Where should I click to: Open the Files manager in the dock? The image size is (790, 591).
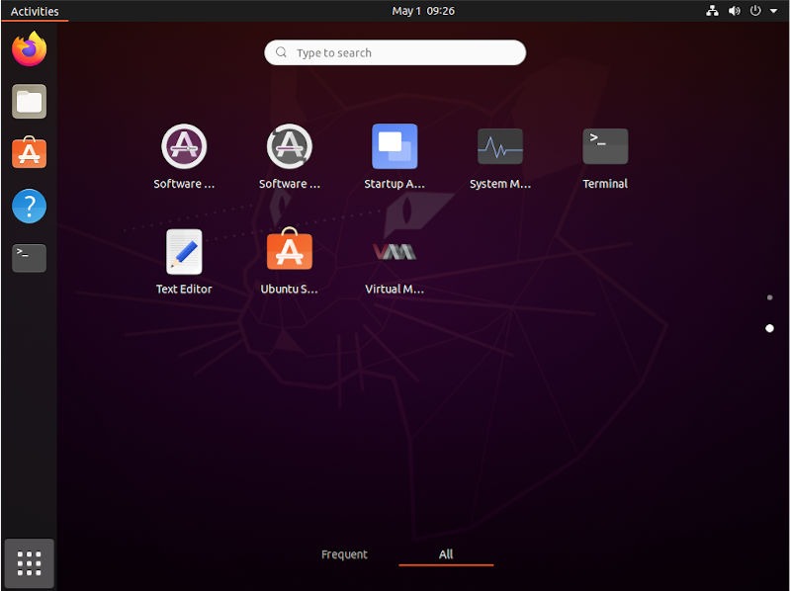click(30, 101)
